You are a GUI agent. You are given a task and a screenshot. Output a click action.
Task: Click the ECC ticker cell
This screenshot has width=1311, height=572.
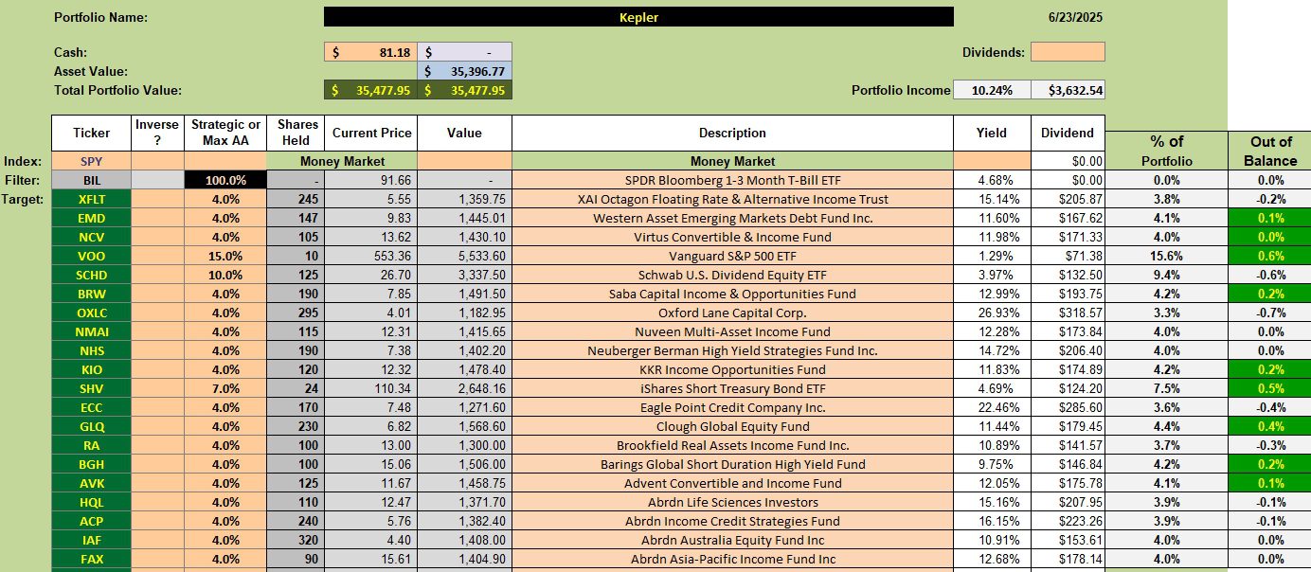pyautogui.click(x=91, y=407)
